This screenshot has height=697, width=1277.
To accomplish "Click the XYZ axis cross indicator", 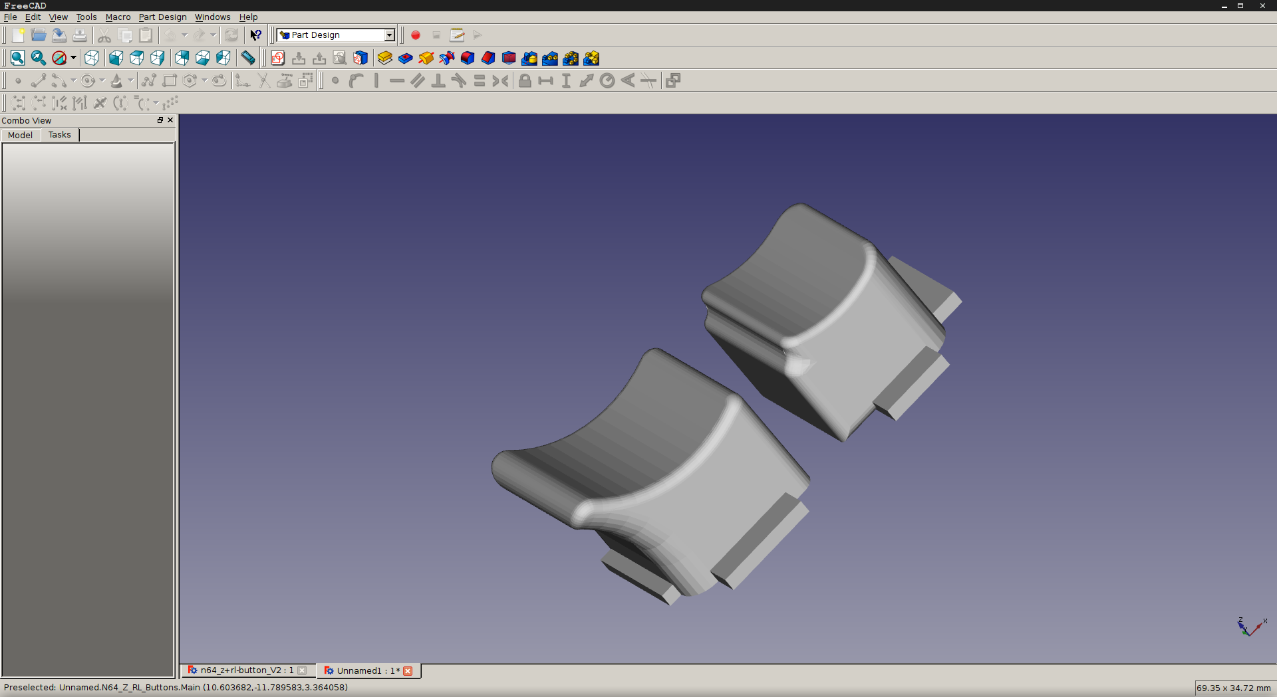I will click(1252, 627).
